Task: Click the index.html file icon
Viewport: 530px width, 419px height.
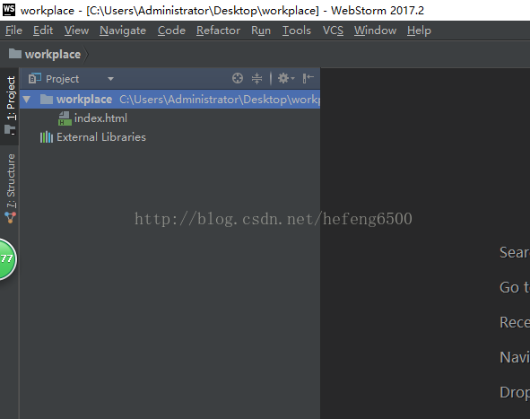Action: tap(65, 118)
